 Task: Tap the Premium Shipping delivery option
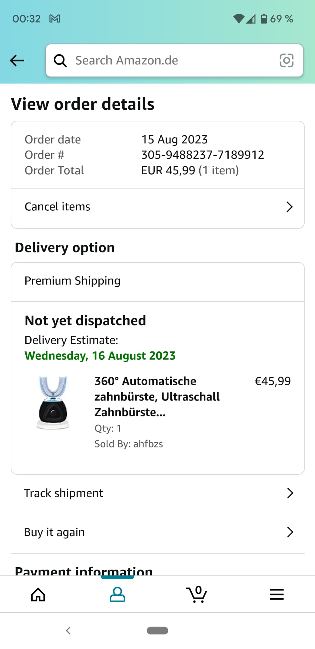pyautogui.click(x=73, y=281)
